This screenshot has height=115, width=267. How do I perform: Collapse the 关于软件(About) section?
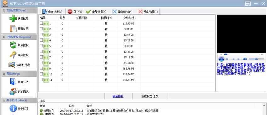click(4, 101)
